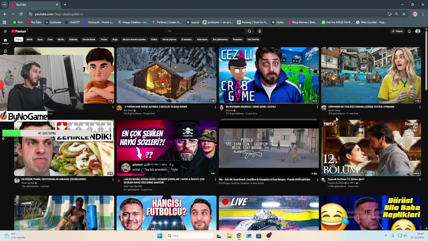Play the Dürüst Bilo Baba Replikleri thumbnail
Screen dimensions: 428x241
pos(371,213)
